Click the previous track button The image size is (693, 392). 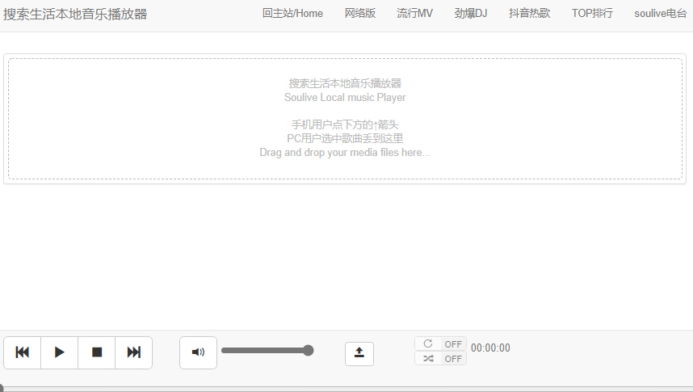(x=23, y=352)
